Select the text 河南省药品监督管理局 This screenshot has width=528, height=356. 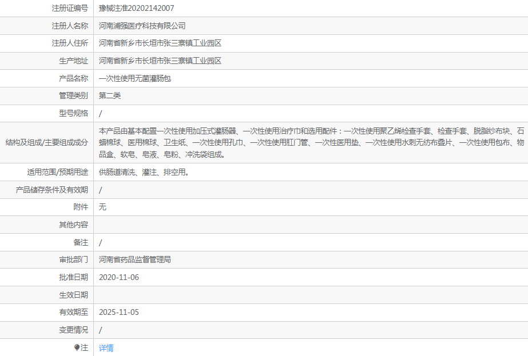[x=134, y=259]
